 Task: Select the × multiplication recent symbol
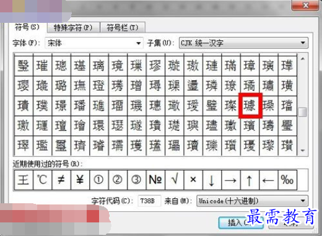click(193, 180)
